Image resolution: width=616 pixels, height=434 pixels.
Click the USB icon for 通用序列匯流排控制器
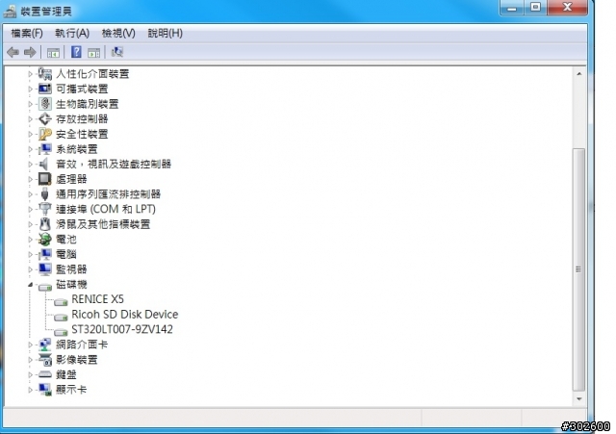[45, 193]
